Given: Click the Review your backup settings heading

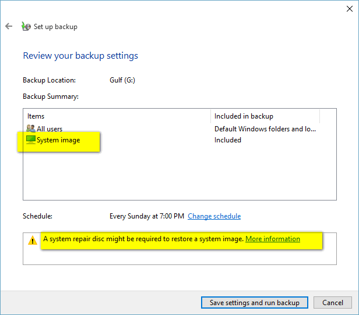Looking at the screenshot, I should click(80, 56).
